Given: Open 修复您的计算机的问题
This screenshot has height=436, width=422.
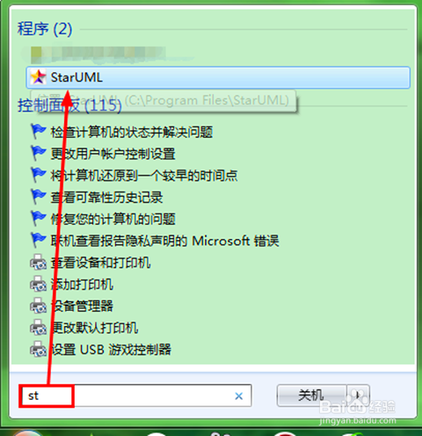Looking at the screenshot, I should 113,219.
